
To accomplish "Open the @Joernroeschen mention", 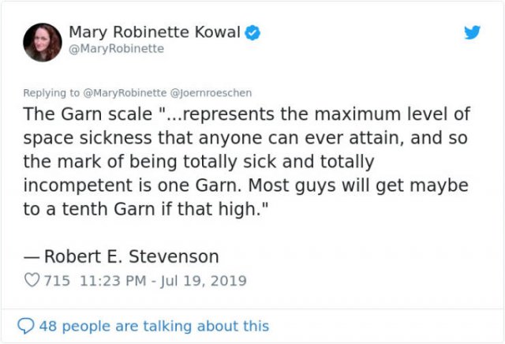I will point(211,93).
